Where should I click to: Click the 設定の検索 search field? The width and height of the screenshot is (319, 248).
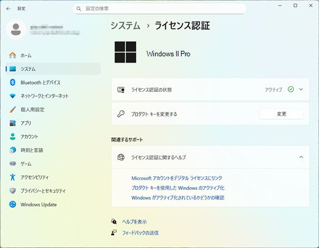[159, 9]
